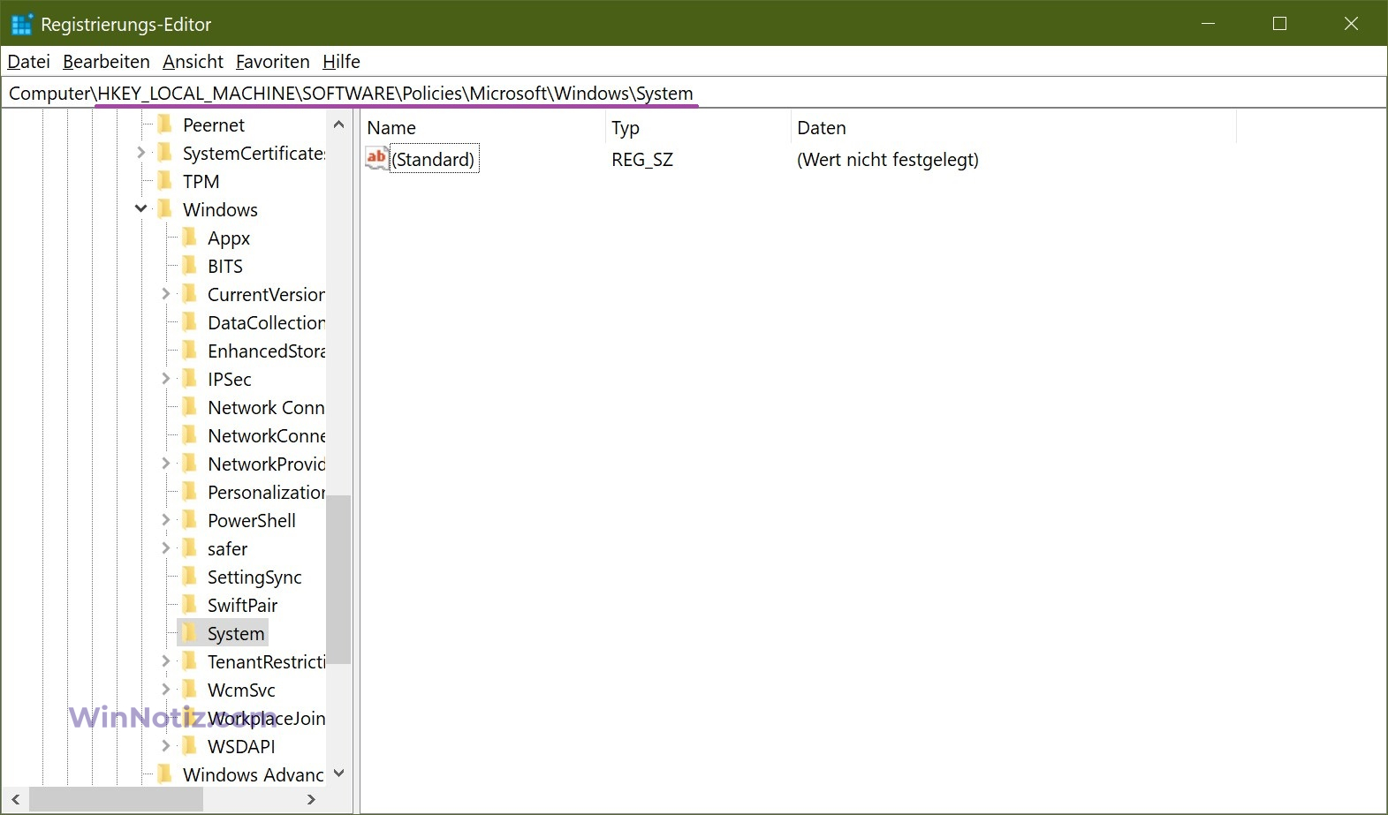Expand the IPSec key

(x=165, y=379)
